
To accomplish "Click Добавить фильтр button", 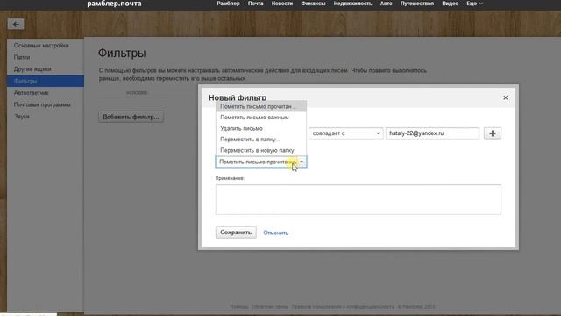I will 131,117.
